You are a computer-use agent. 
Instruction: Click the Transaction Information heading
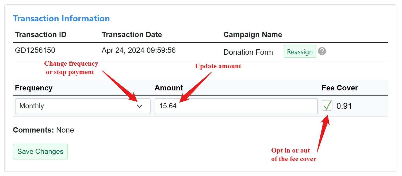(62, 18)
